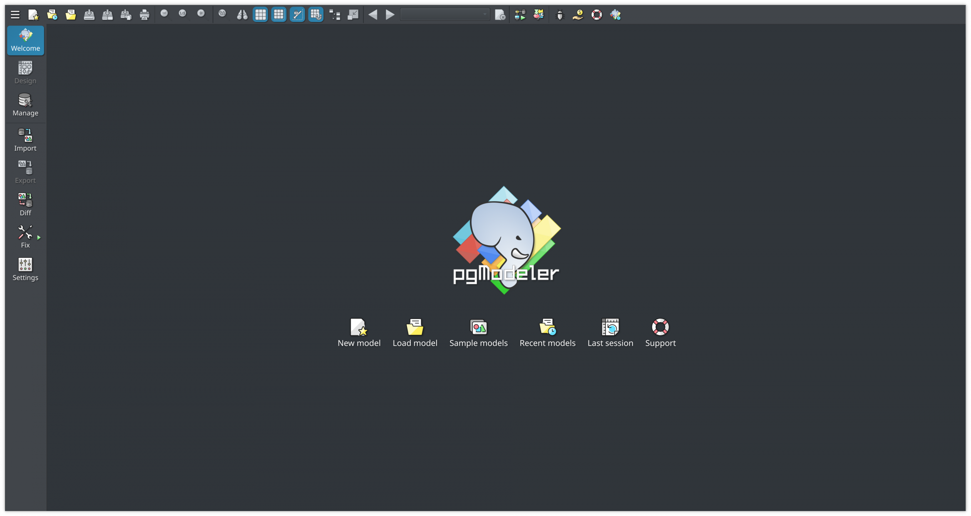Click the print toolbar icon
971x516 pixels.
(x=144, y=15)
